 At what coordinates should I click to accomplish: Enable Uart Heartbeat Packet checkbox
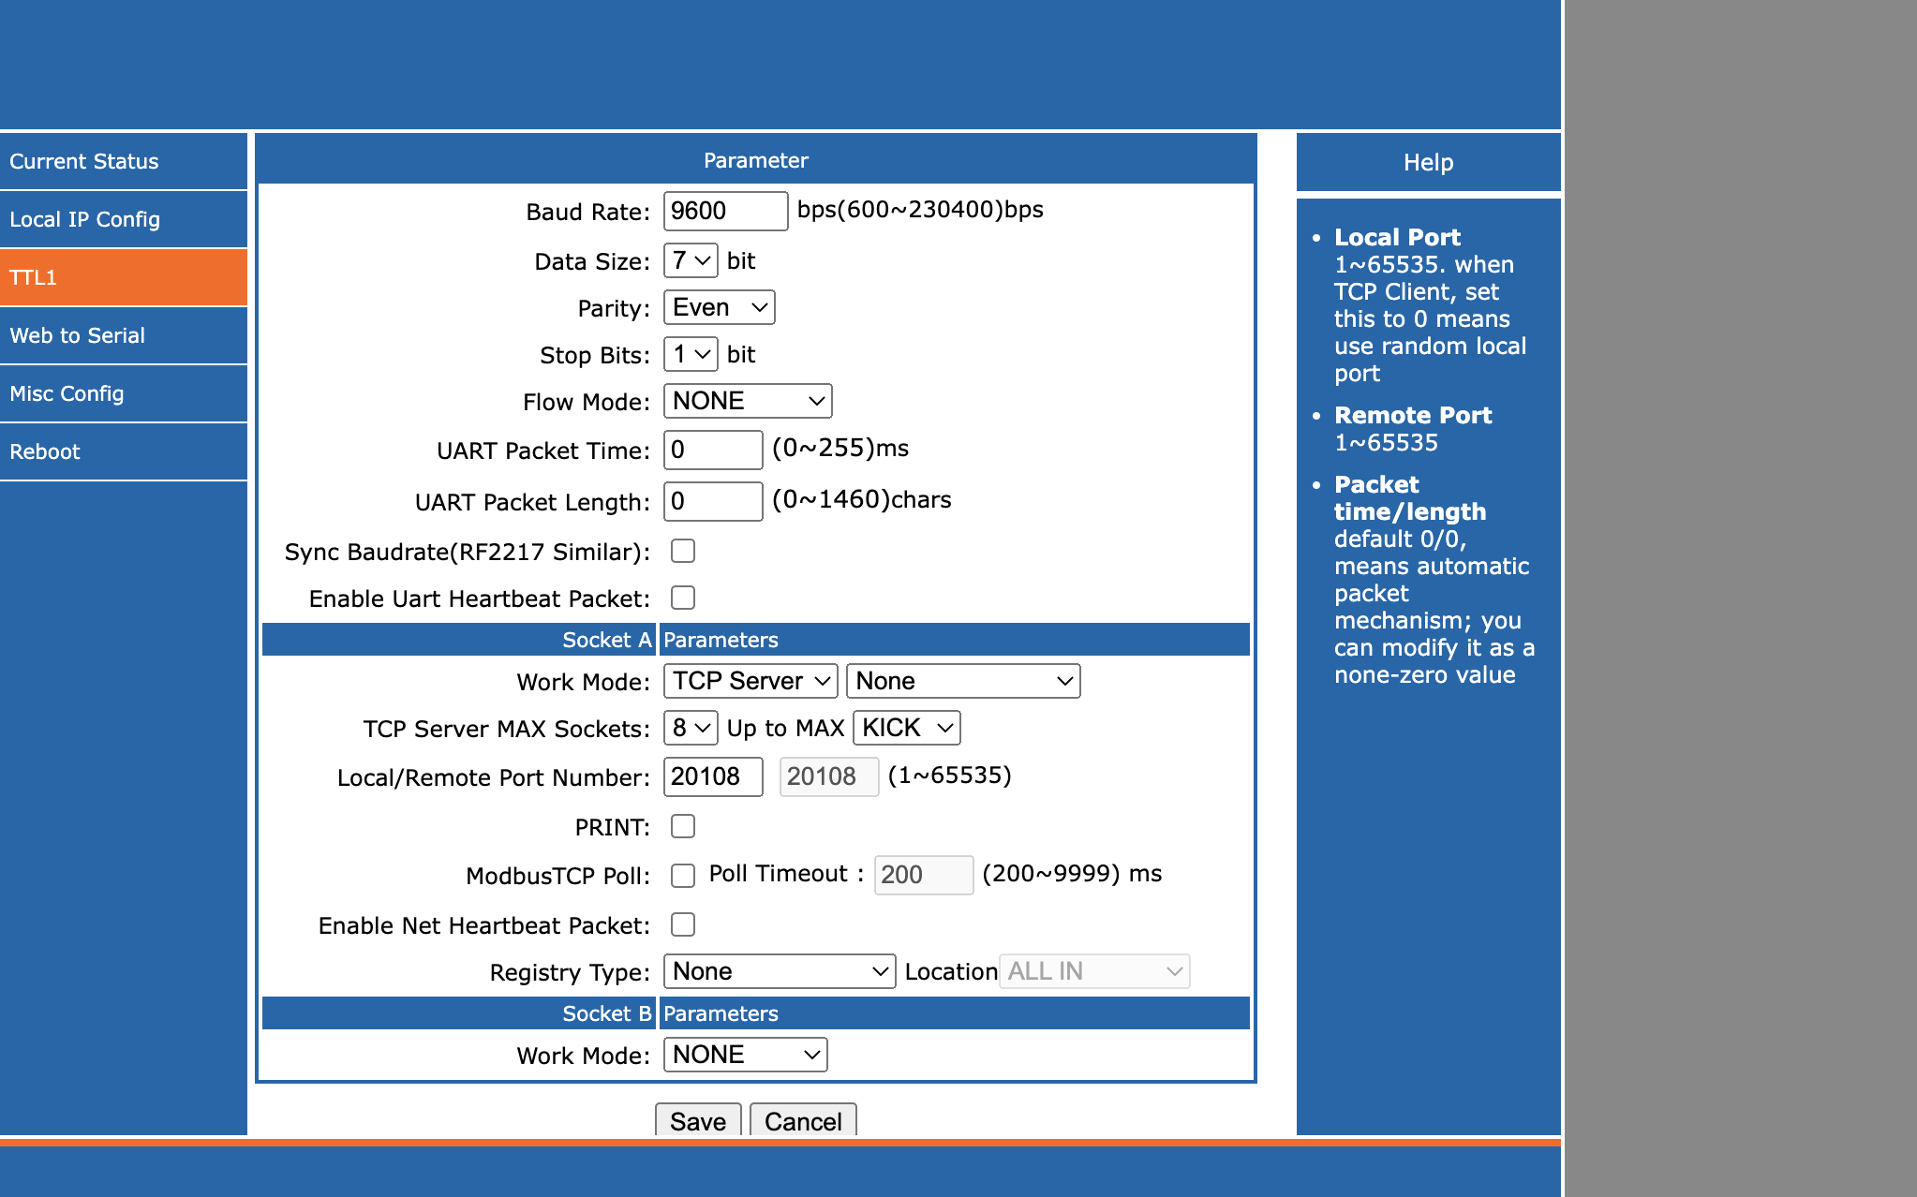pyautogui.click(x=683, y=598)
